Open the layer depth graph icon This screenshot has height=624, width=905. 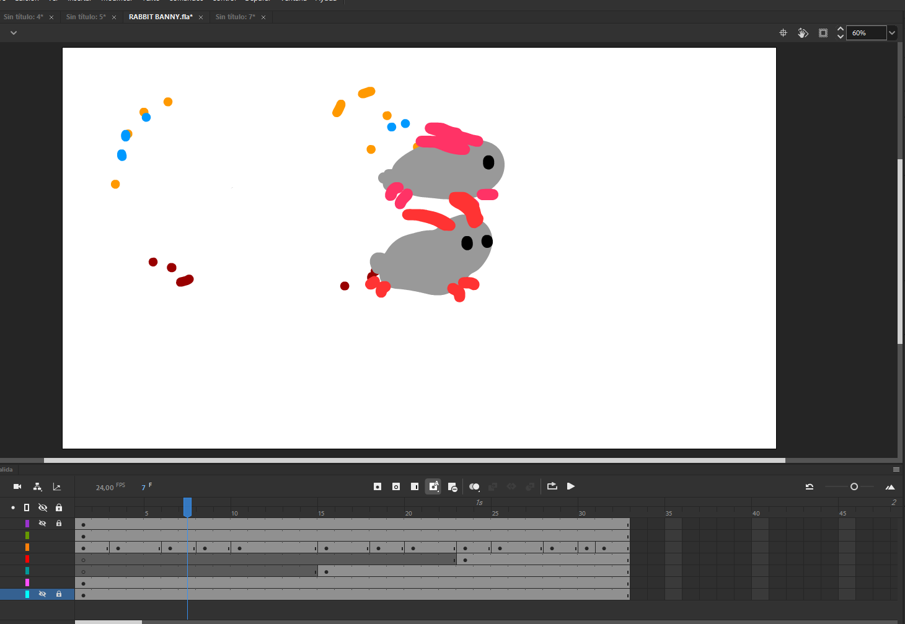click(57, 486)
